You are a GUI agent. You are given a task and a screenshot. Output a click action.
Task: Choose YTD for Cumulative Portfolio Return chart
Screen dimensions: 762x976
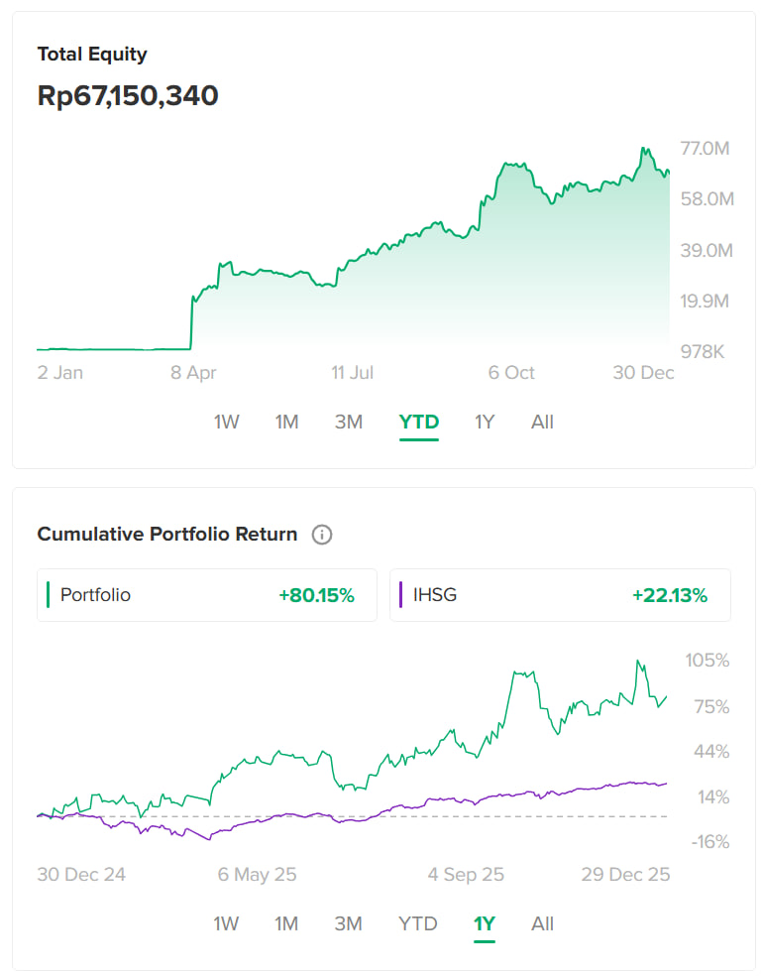click(x=417, y=923)
